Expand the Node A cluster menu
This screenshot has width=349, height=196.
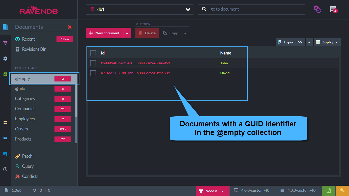(213, 191)
